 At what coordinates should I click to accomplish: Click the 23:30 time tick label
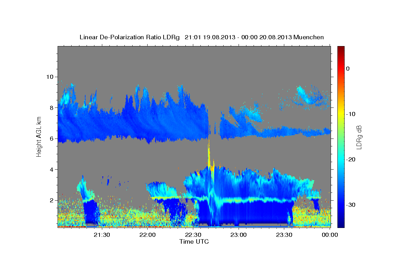point(284,235)
